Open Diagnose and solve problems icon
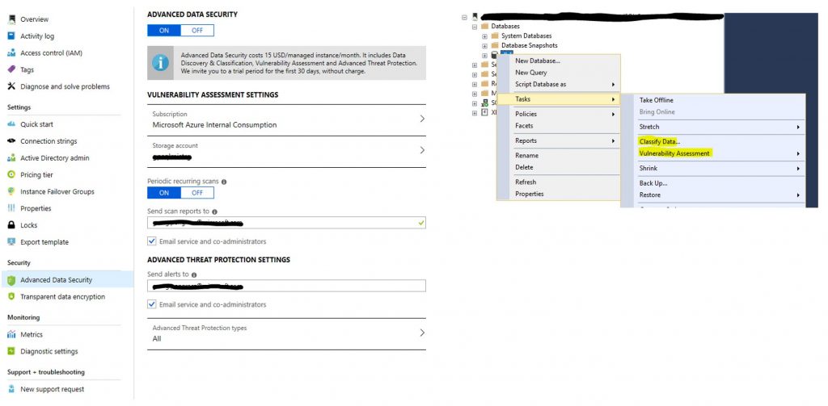 coord(11,86)
